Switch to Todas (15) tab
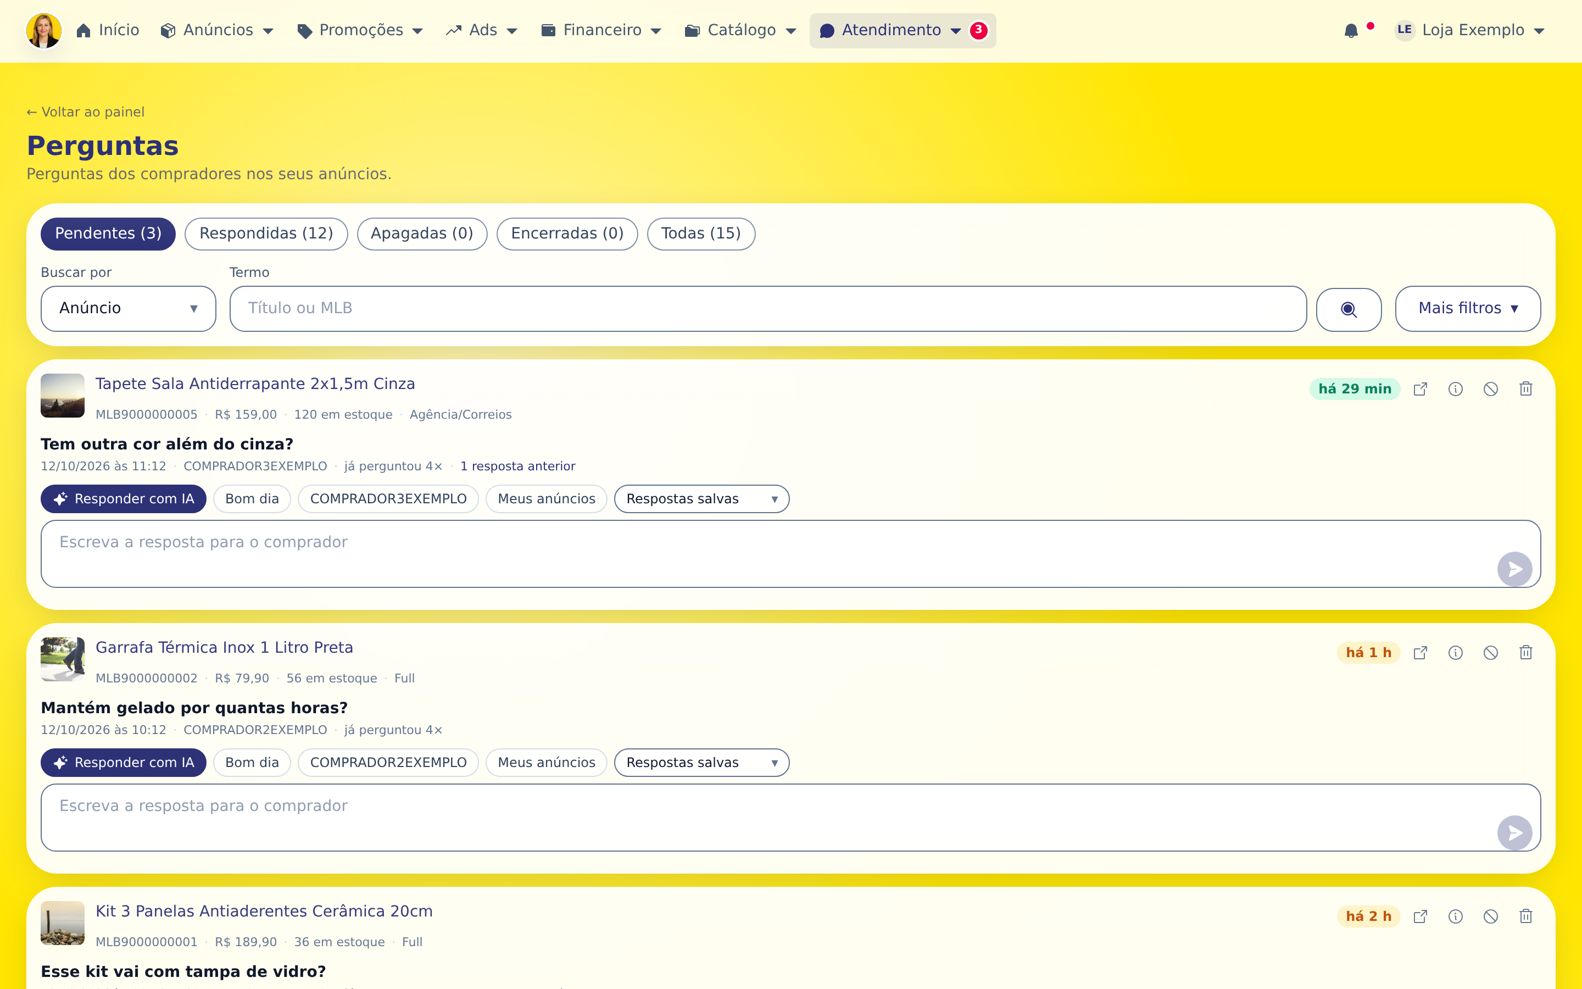Screen dimensions: 1582x989 coord(701,234)
